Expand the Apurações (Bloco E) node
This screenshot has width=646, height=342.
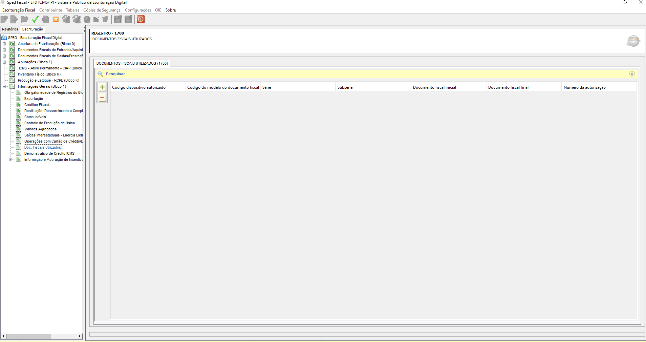point(4,62)
